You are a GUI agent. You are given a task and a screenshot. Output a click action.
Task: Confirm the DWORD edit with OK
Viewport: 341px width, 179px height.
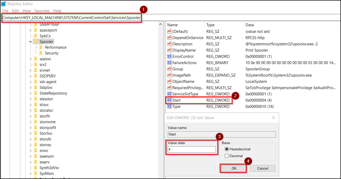234,168
